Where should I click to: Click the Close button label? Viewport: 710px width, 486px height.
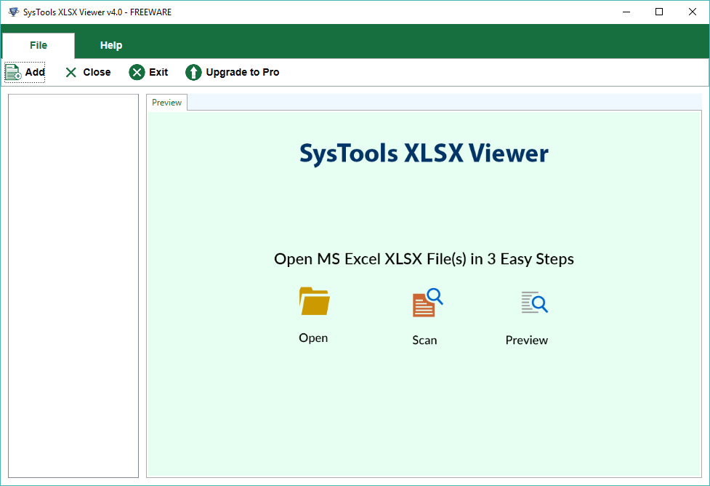[97, 72]
